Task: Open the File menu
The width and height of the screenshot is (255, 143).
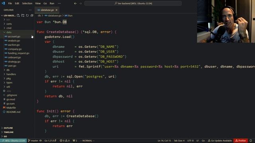Action: [10, 4]
